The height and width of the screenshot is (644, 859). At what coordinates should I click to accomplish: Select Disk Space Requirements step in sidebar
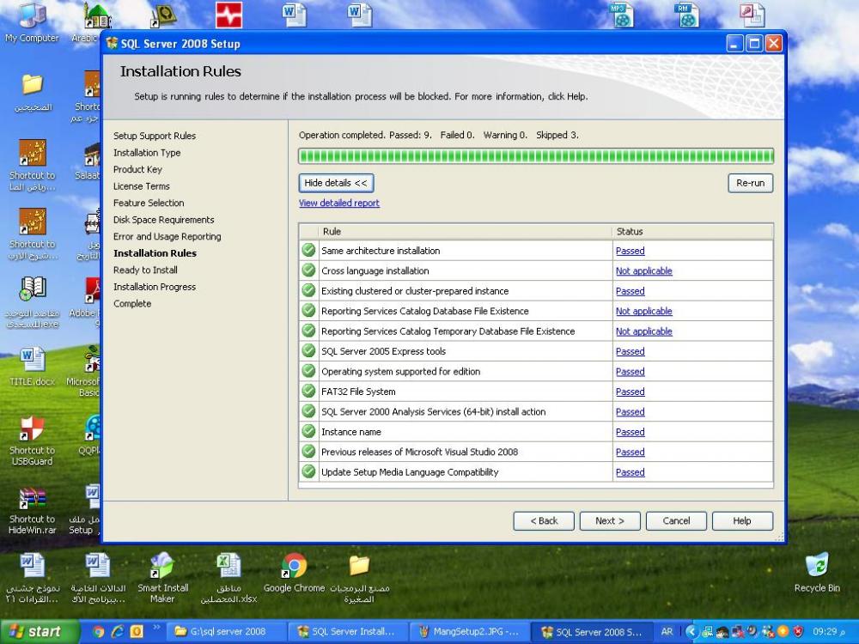point(164,220)
